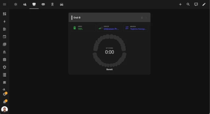Viewport: 210px width, 114px height.
Task: Open the Energy lightning bolt panel
Action: (x=4, y=21)
